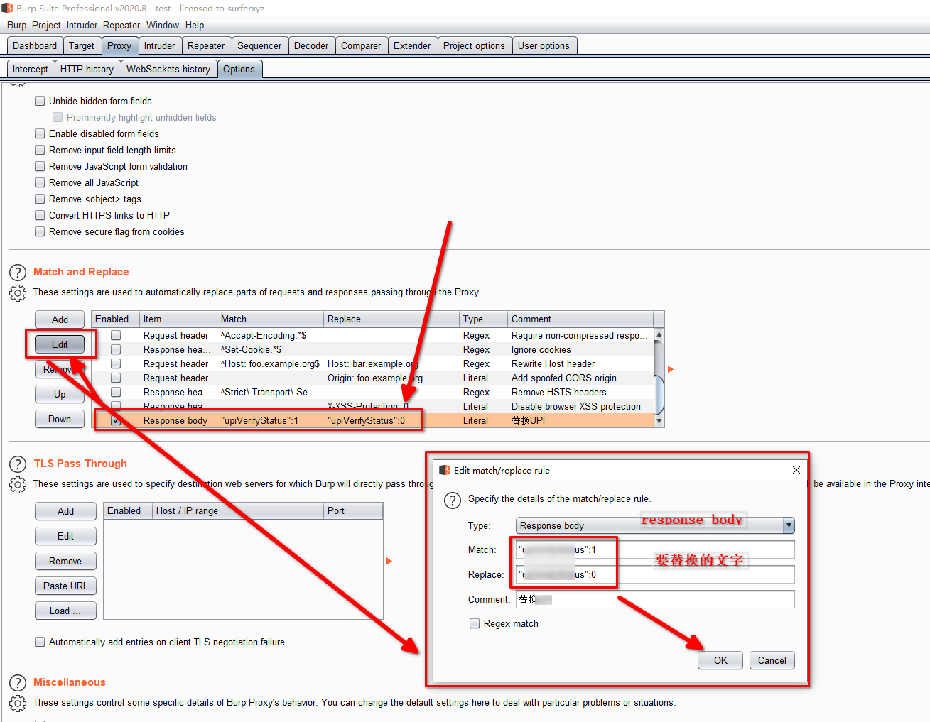
Task: Toggle Remove all JavaScript option
Action: pos(40,182)
